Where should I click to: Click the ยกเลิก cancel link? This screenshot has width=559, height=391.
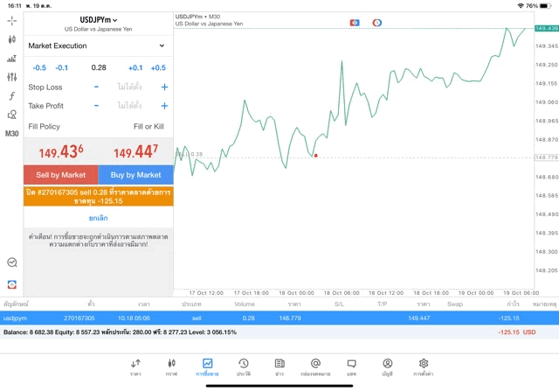99,218
